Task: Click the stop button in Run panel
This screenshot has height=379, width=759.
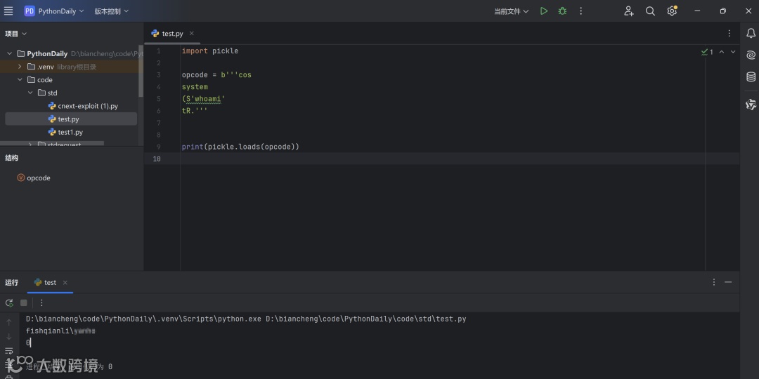Action: [23, 302]
